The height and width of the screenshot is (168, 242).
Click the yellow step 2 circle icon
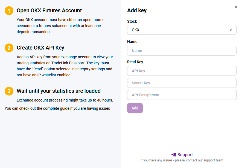9,48
